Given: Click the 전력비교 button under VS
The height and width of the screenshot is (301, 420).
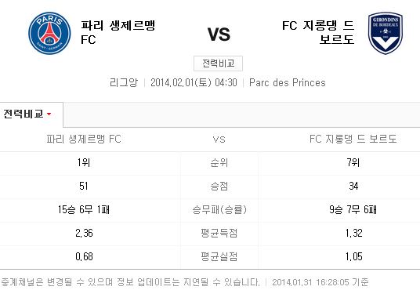Looking at the screenshot, I should [219, 63].
